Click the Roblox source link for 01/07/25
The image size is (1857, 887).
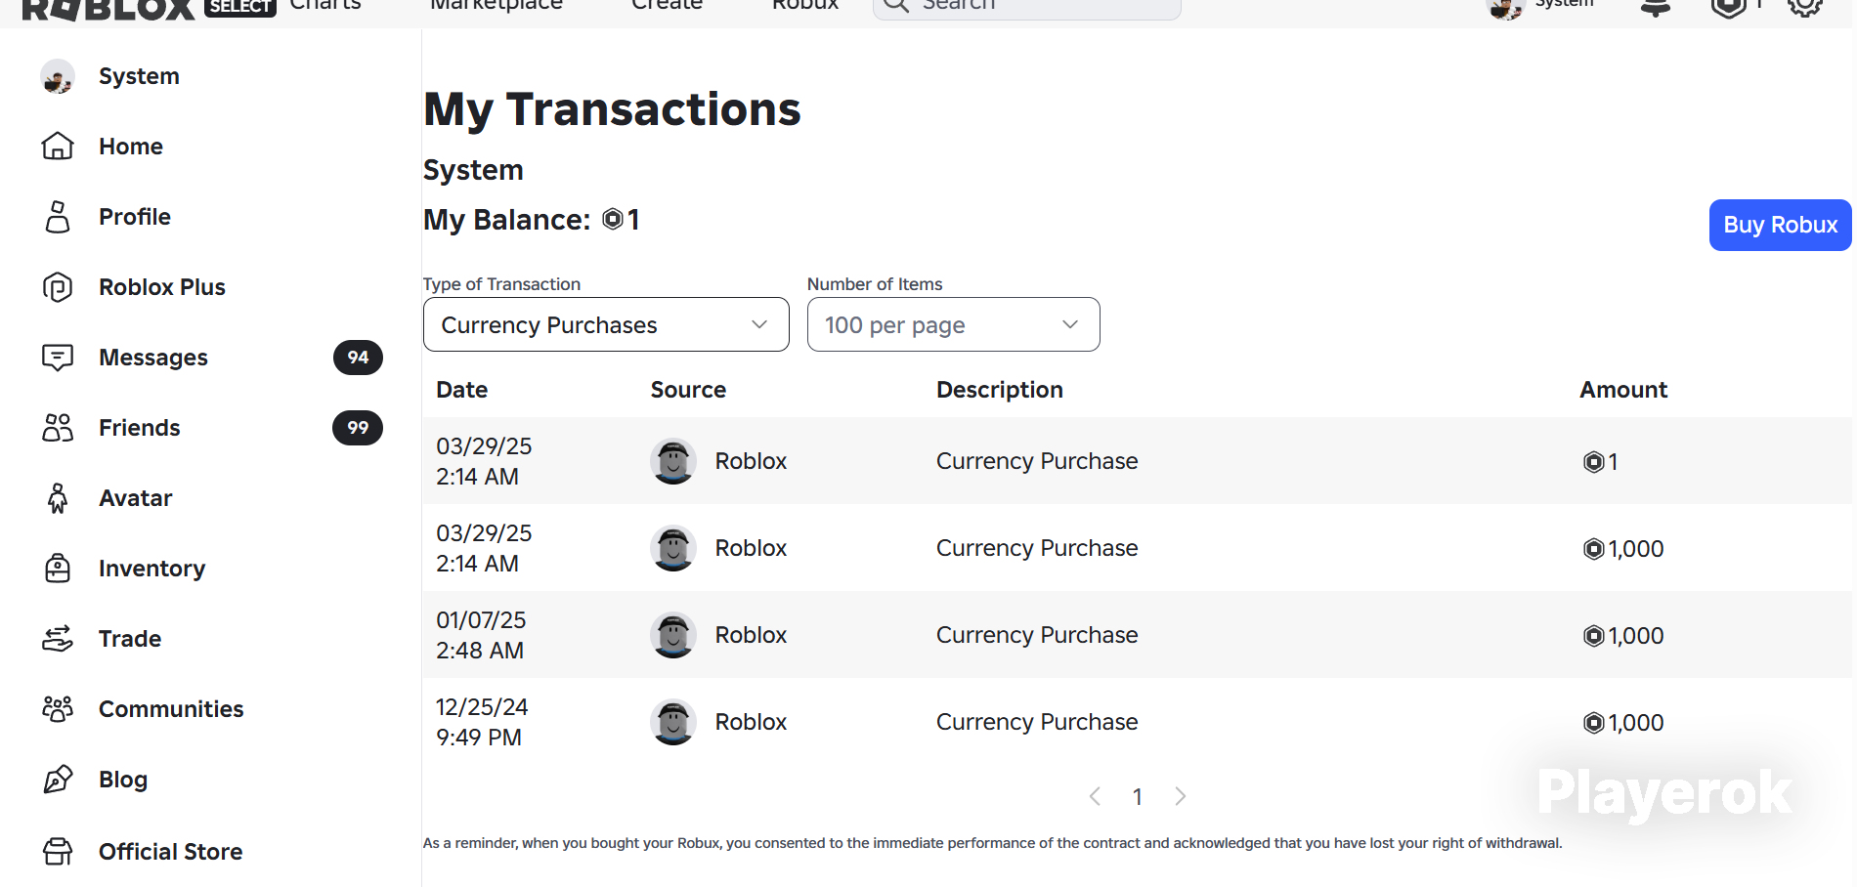pos(751,635)
